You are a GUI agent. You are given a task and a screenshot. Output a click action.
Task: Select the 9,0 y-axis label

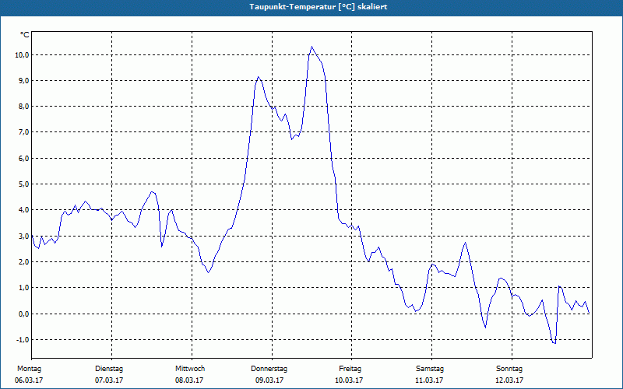click(23, 81)
